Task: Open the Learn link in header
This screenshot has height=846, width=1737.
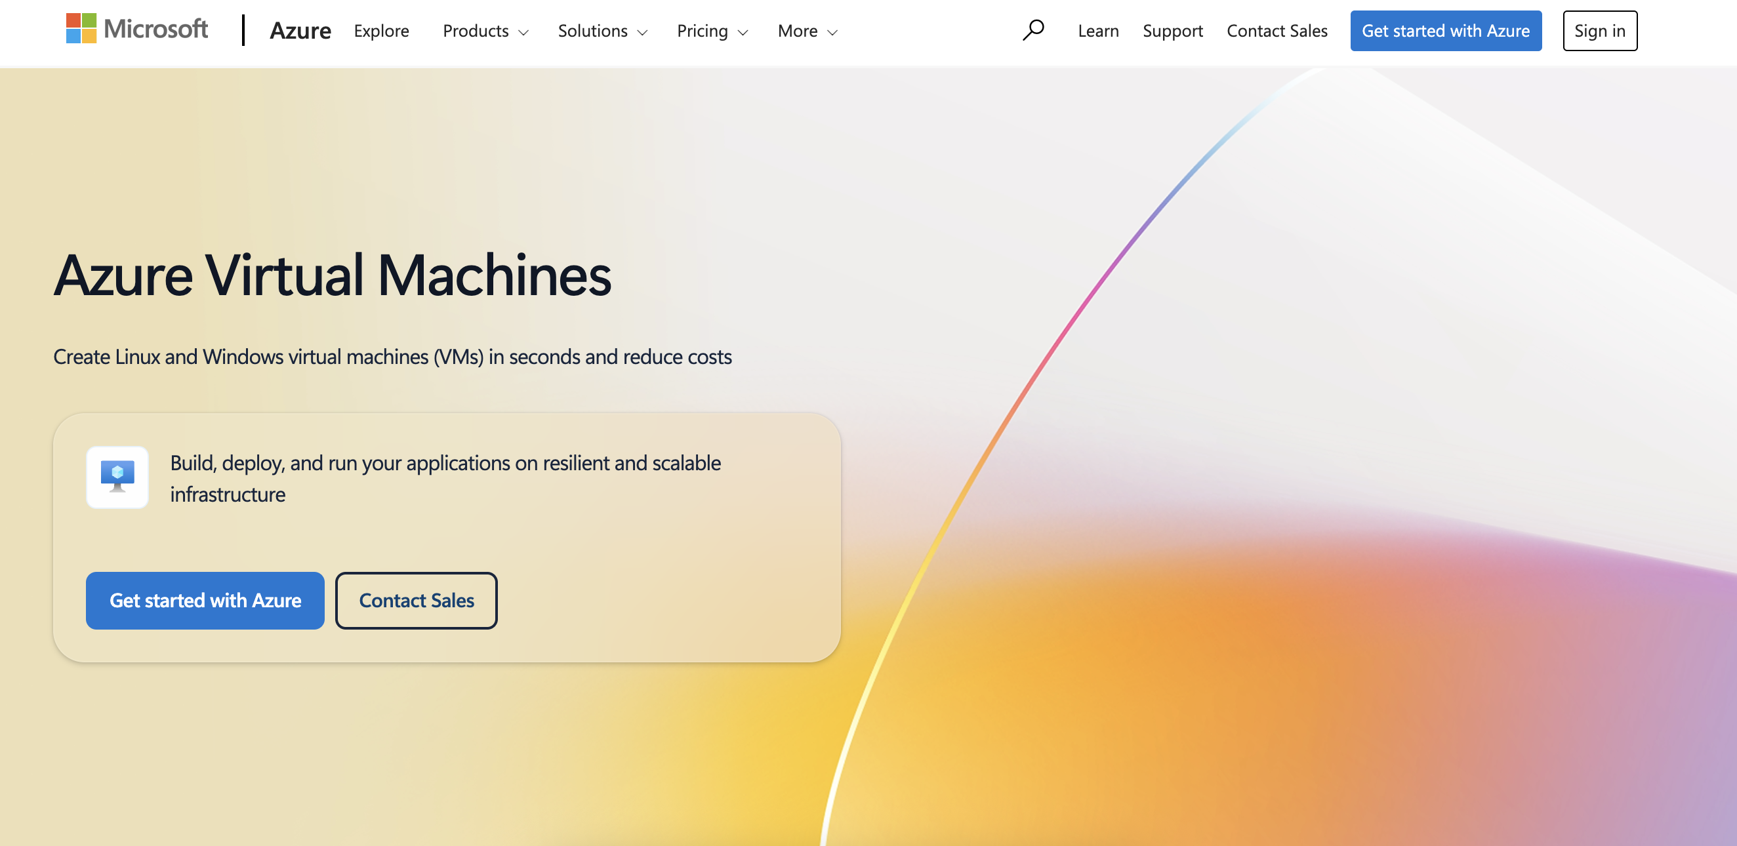Action: 1098,31
